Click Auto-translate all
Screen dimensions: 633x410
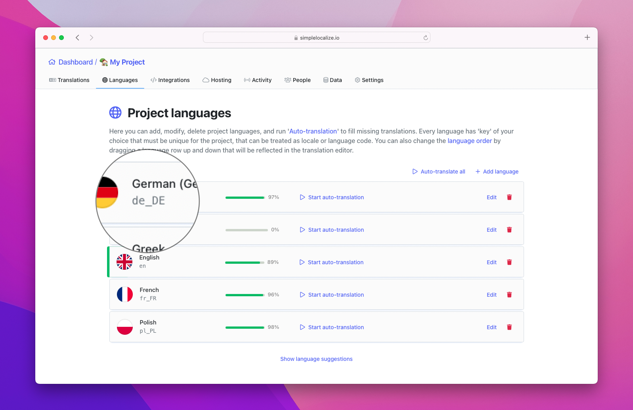coord(439,172)
